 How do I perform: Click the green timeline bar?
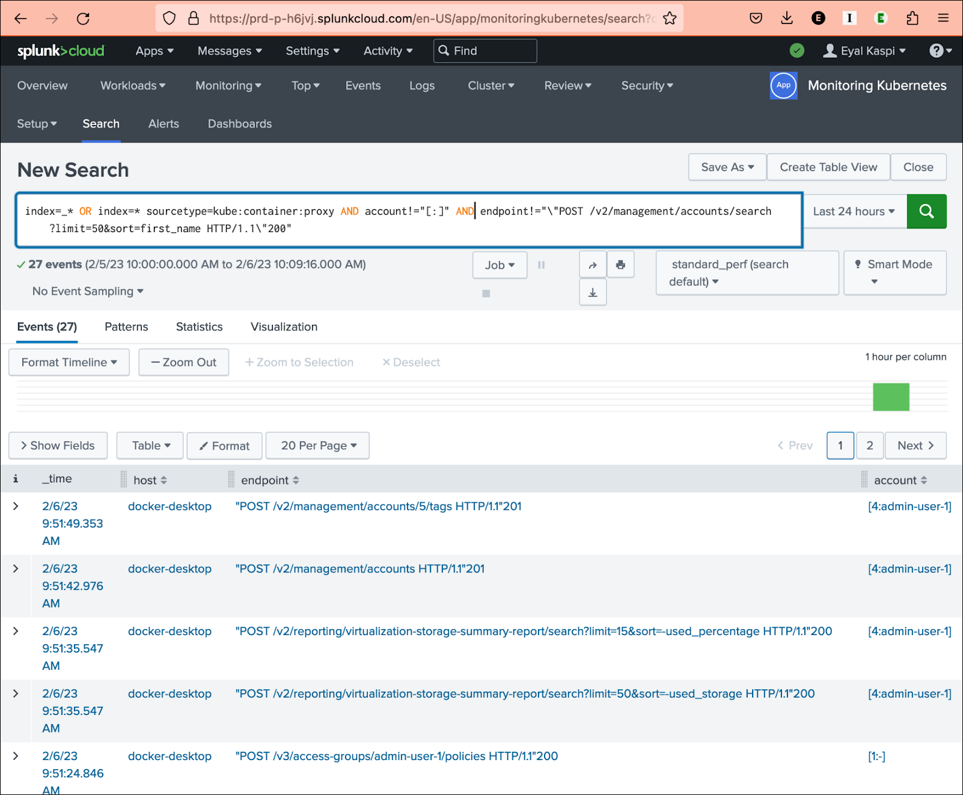tap(890, 397)
